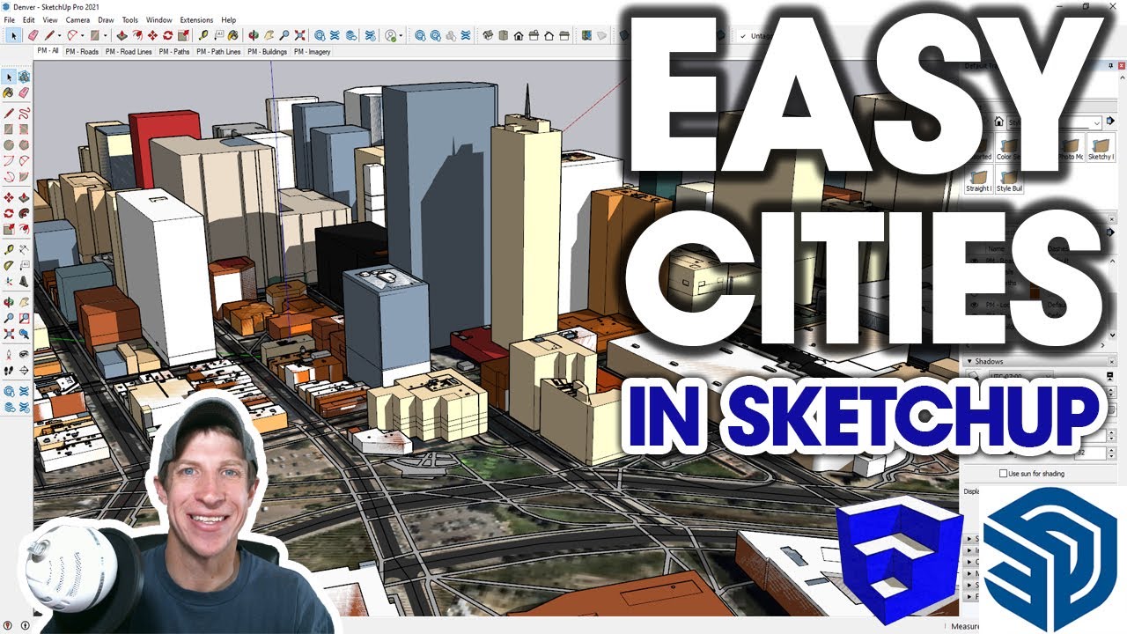This screenshot has width=1127, height=634.
Task: Choose the Walk footprints tool
Action: [9, 370]
